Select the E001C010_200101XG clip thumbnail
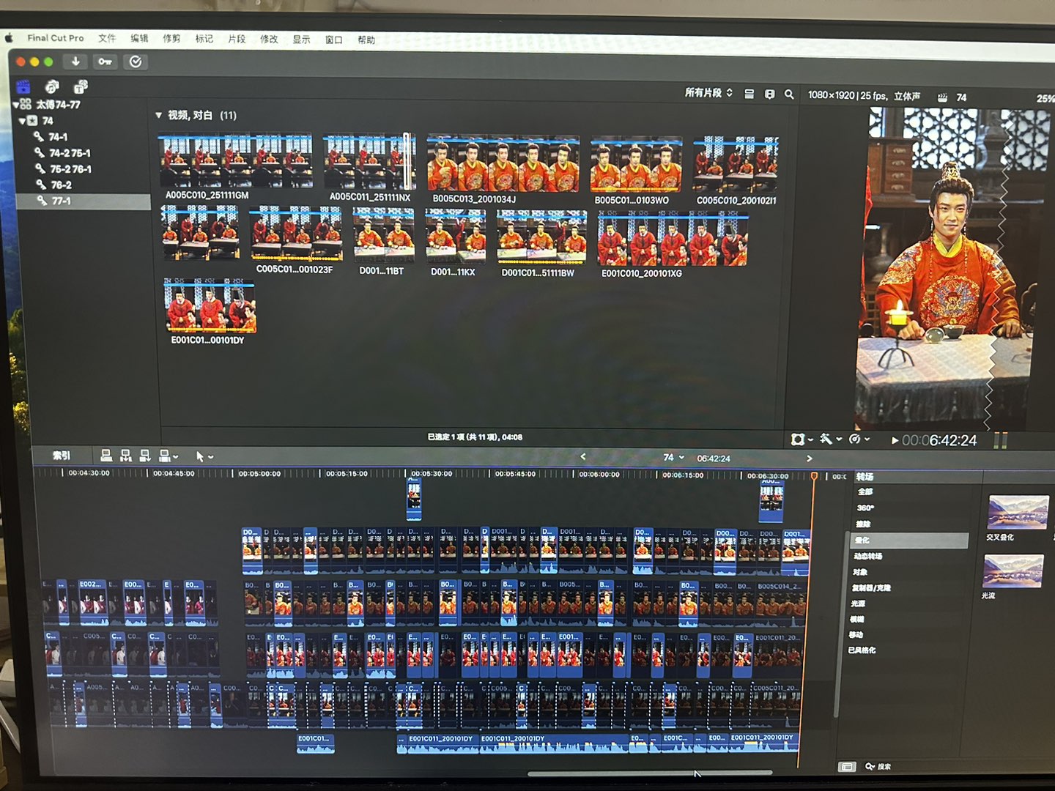Screen dimensions: 1055x791 pos(673,241)
